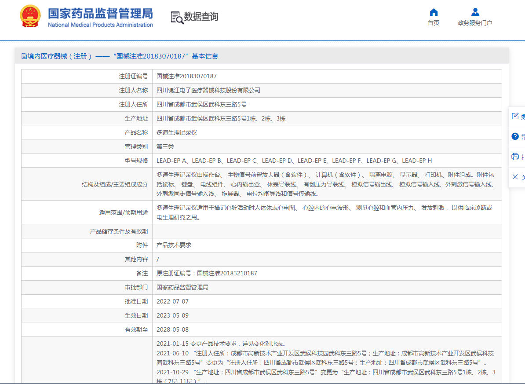Click the printer icon in side panel

point(515,157)
